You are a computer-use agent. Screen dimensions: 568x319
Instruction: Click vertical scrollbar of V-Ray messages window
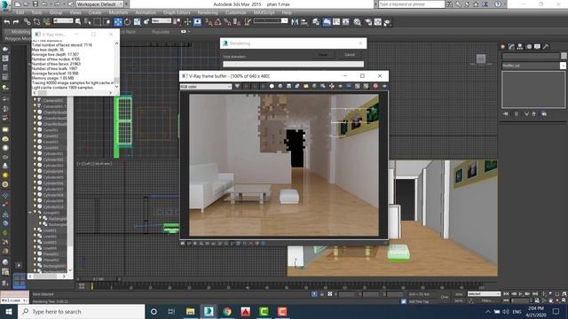point(116,65)
